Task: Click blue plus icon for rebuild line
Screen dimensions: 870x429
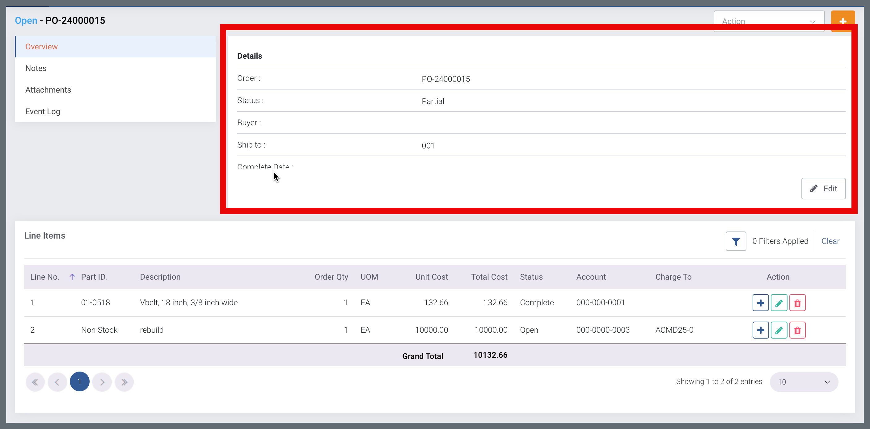Action: 760,330
